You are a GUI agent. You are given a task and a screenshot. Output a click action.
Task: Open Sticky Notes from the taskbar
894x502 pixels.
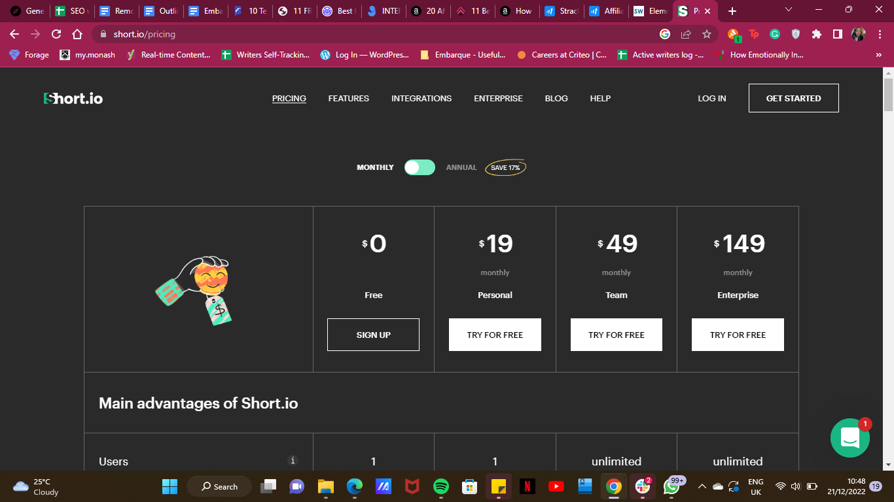click(499, 486)
